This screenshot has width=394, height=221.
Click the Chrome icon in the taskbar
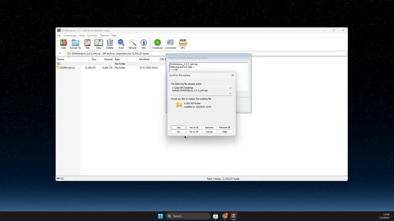pos(225,216)
